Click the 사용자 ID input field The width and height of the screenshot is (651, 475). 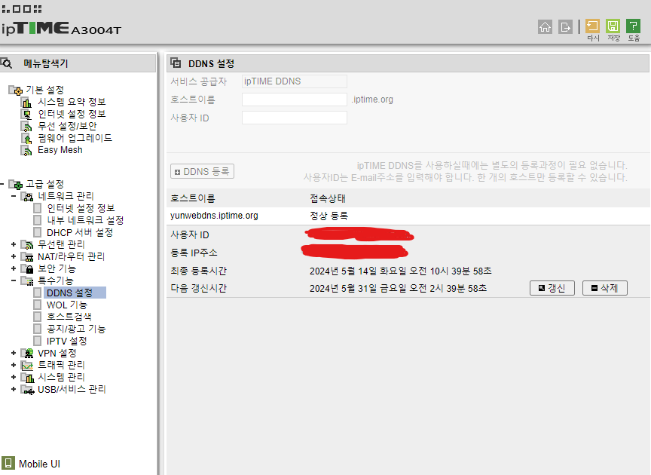pyautogui.click(x=295, y=118)
